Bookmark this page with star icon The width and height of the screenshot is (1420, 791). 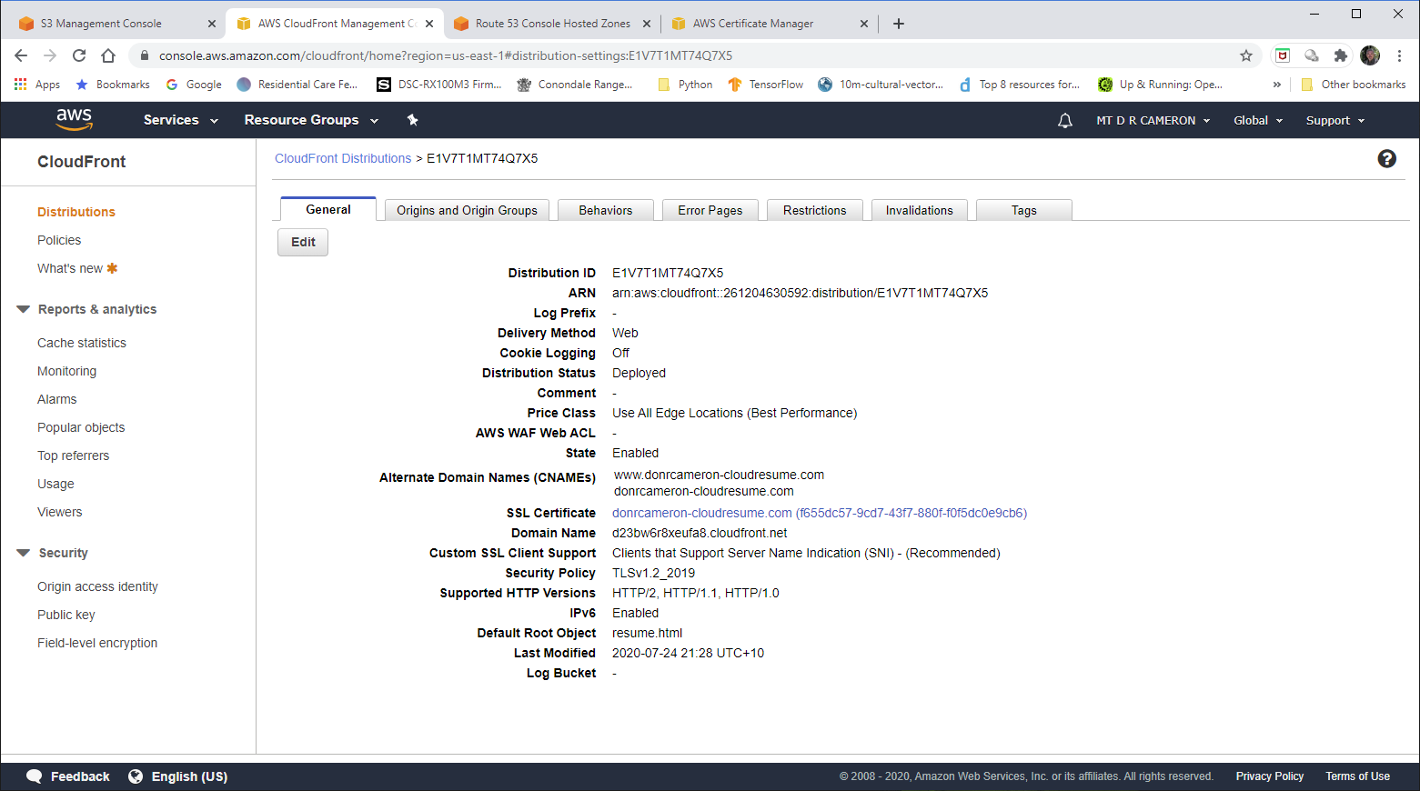point(1246,55)
